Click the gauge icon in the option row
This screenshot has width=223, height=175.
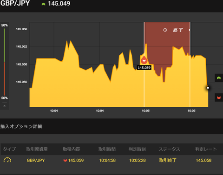coord(7,160)
